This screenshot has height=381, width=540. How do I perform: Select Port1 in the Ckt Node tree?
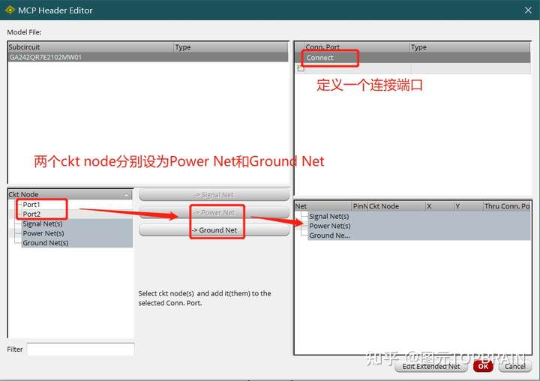tap(31, 205)
